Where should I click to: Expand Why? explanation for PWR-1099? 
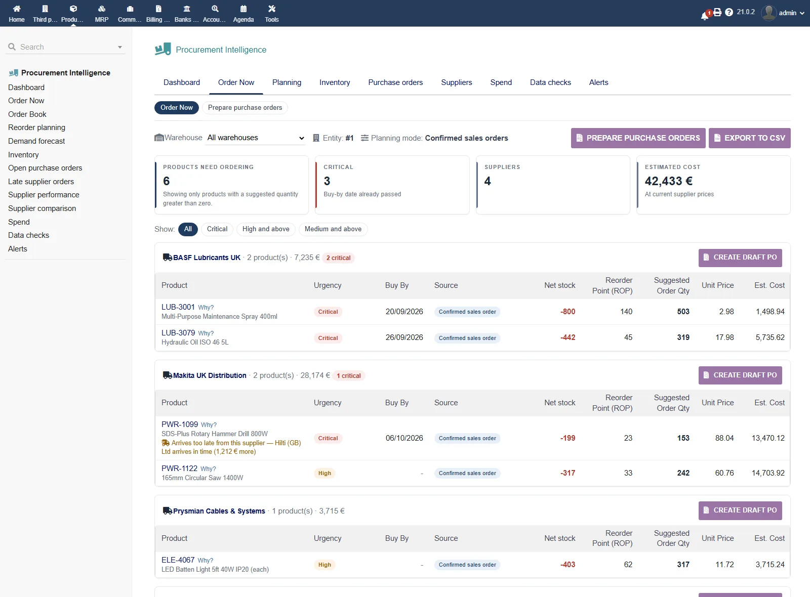point(209,425)
